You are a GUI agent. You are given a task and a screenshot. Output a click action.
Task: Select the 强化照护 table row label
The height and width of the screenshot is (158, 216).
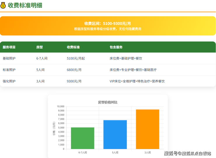pyautogui.click(x=9, y=81)
